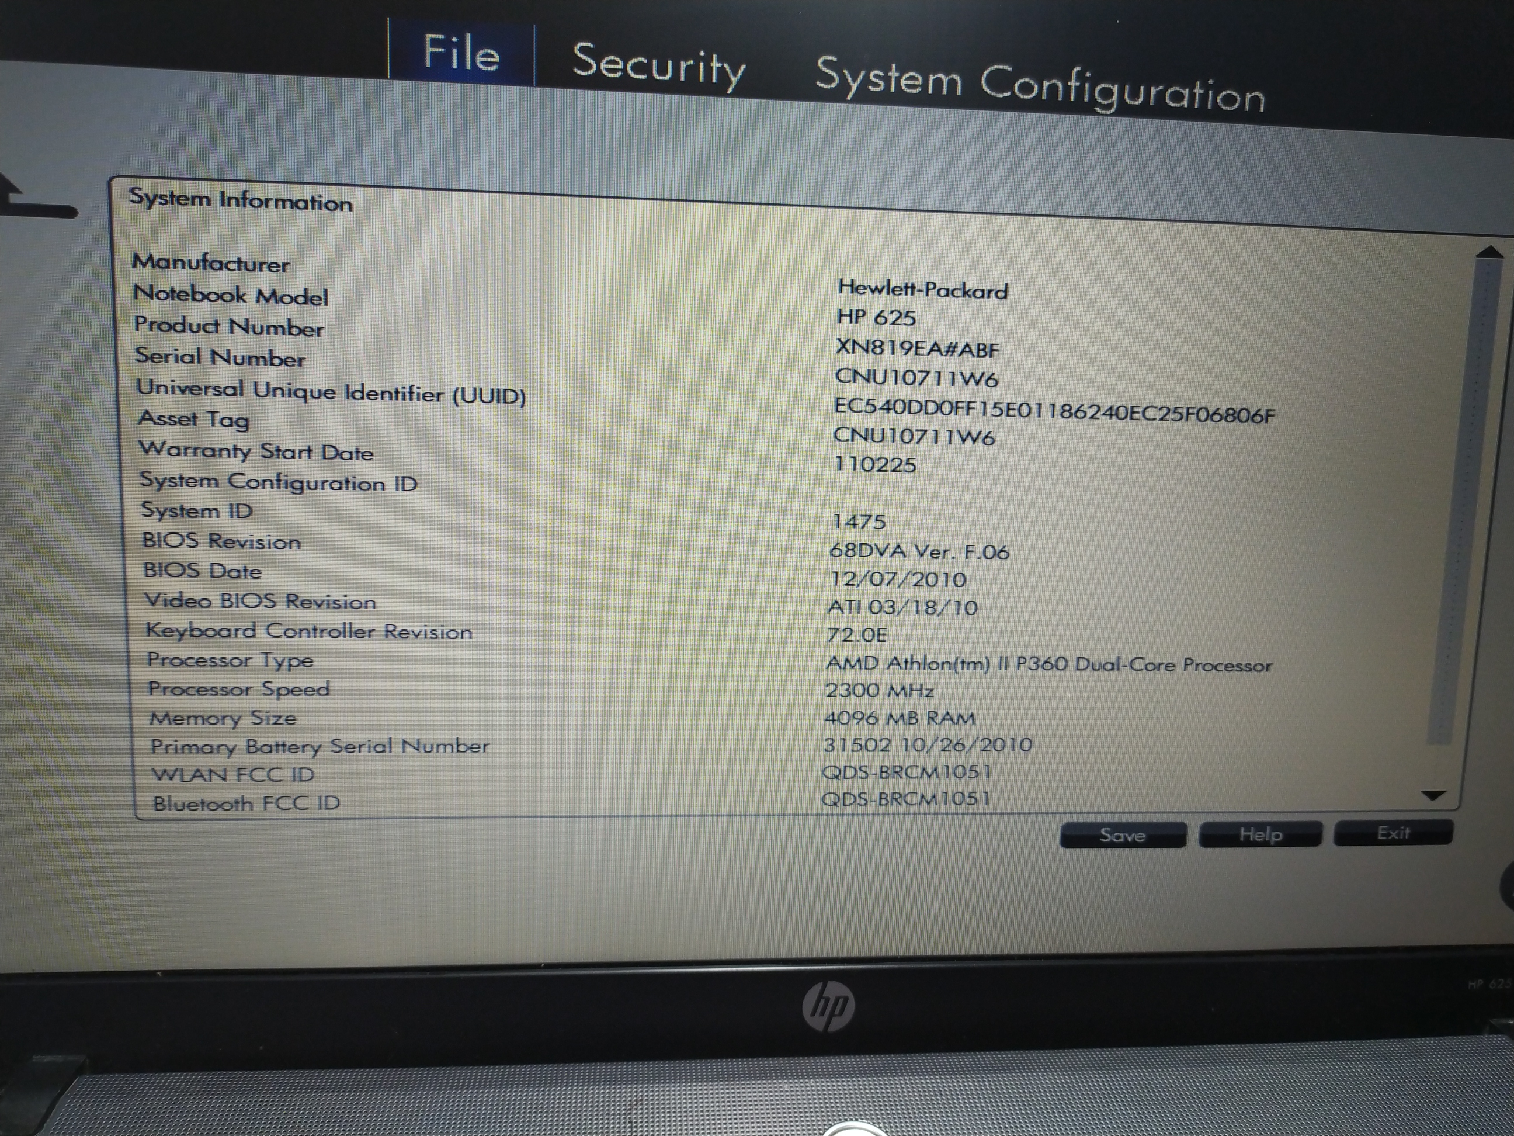Select the UUID value EC540DD0FF15E01186240EC25F06806F

point(1054,411)
